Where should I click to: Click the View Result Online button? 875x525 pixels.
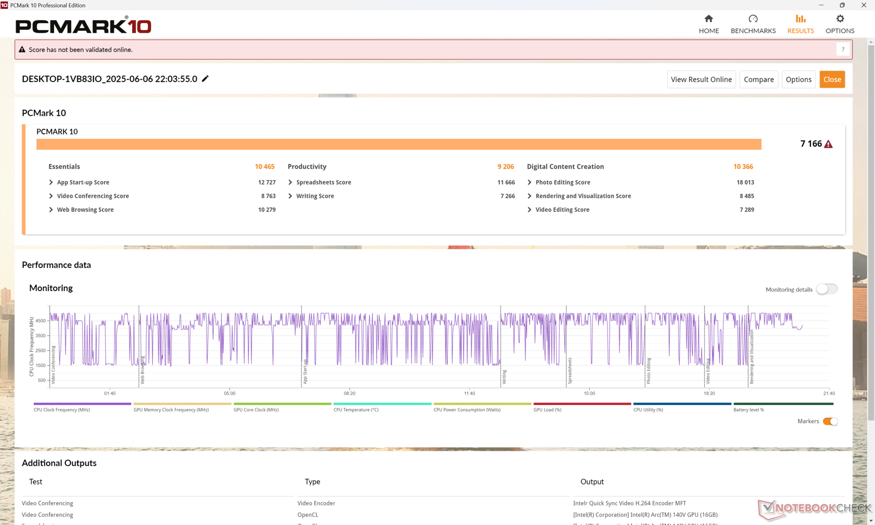[701, 79]
